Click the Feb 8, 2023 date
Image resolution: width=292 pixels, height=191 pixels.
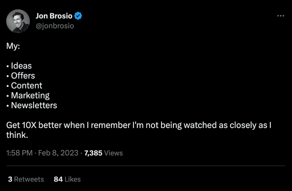coord(58,153)
